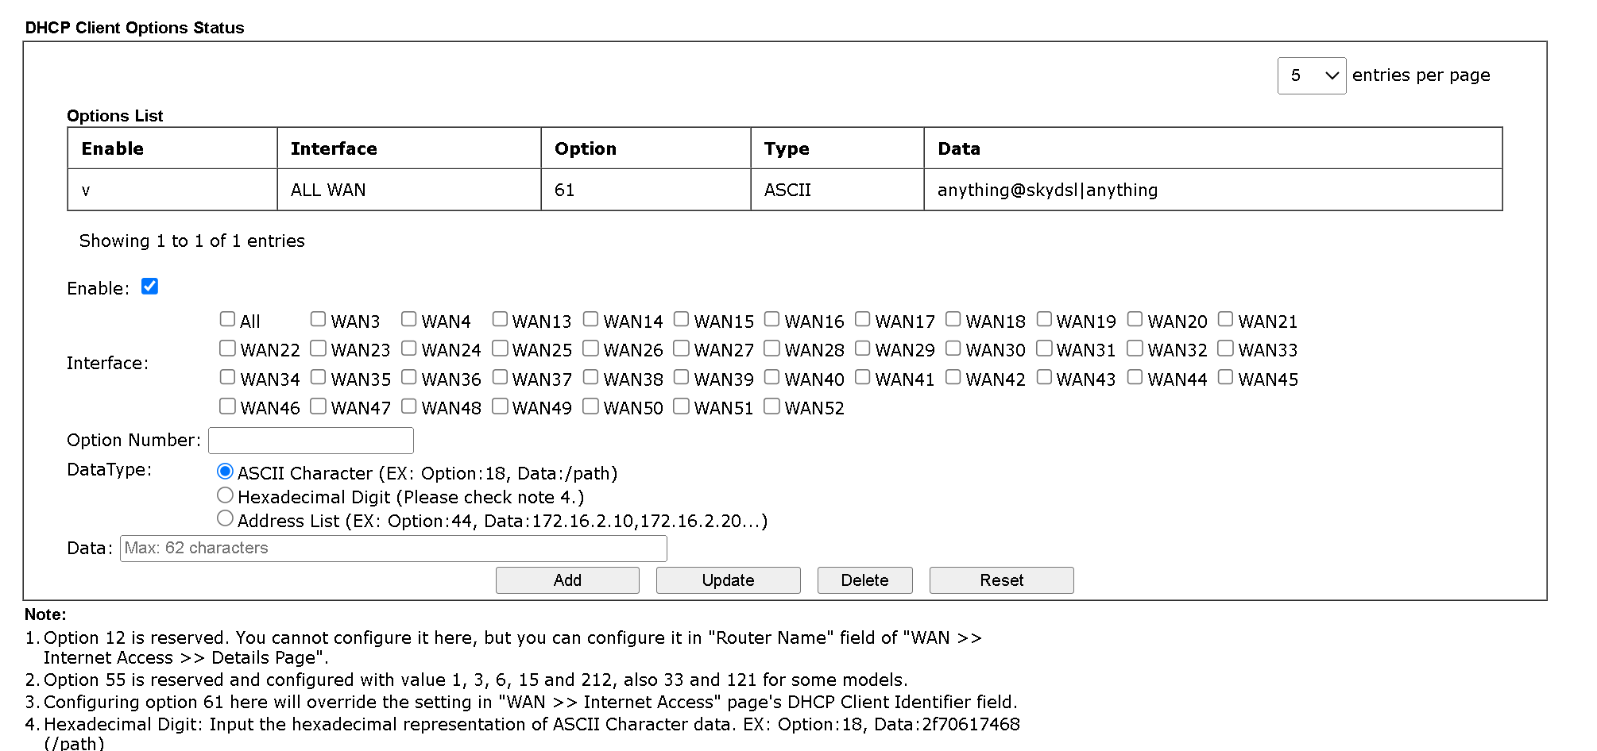Tick the WAN4 checkbox
This screenshot has height=751, width=1597.
pos(408,319)
